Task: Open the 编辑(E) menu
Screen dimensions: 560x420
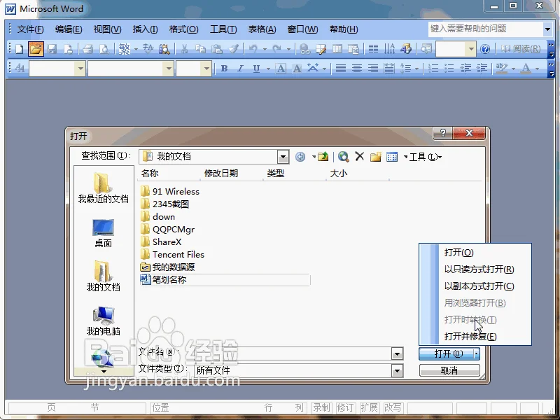Action: point(69,29)
